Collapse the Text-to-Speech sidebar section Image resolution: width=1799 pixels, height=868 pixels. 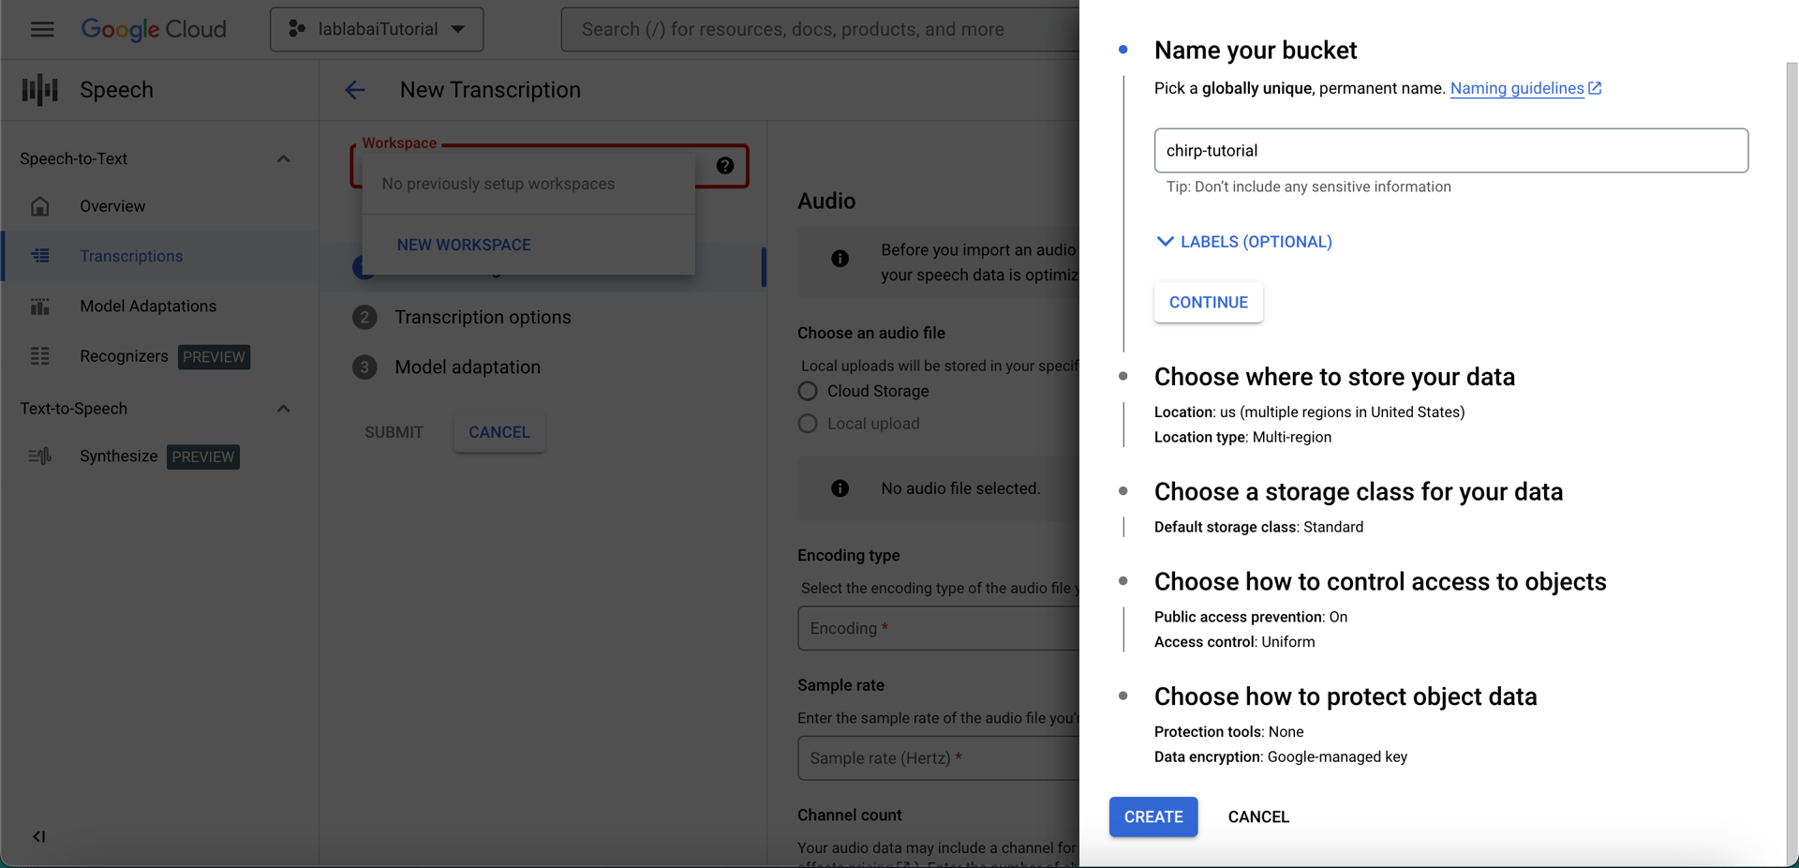point(284,409)
